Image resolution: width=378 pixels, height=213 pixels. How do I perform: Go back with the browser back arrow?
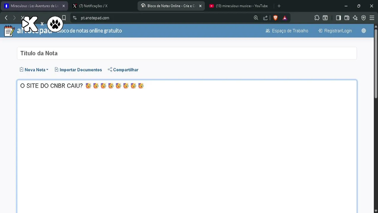pos(6,18)
